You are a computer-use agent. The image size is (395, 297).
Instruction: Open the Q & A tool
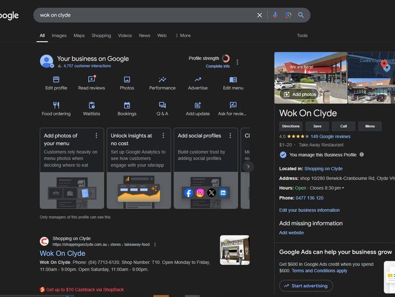[162, 109]
